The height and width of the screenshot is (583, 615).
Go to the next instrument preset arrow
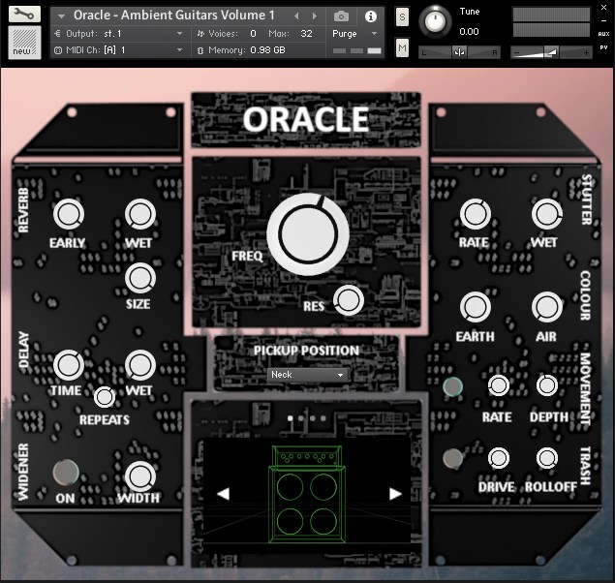point(313,16)
